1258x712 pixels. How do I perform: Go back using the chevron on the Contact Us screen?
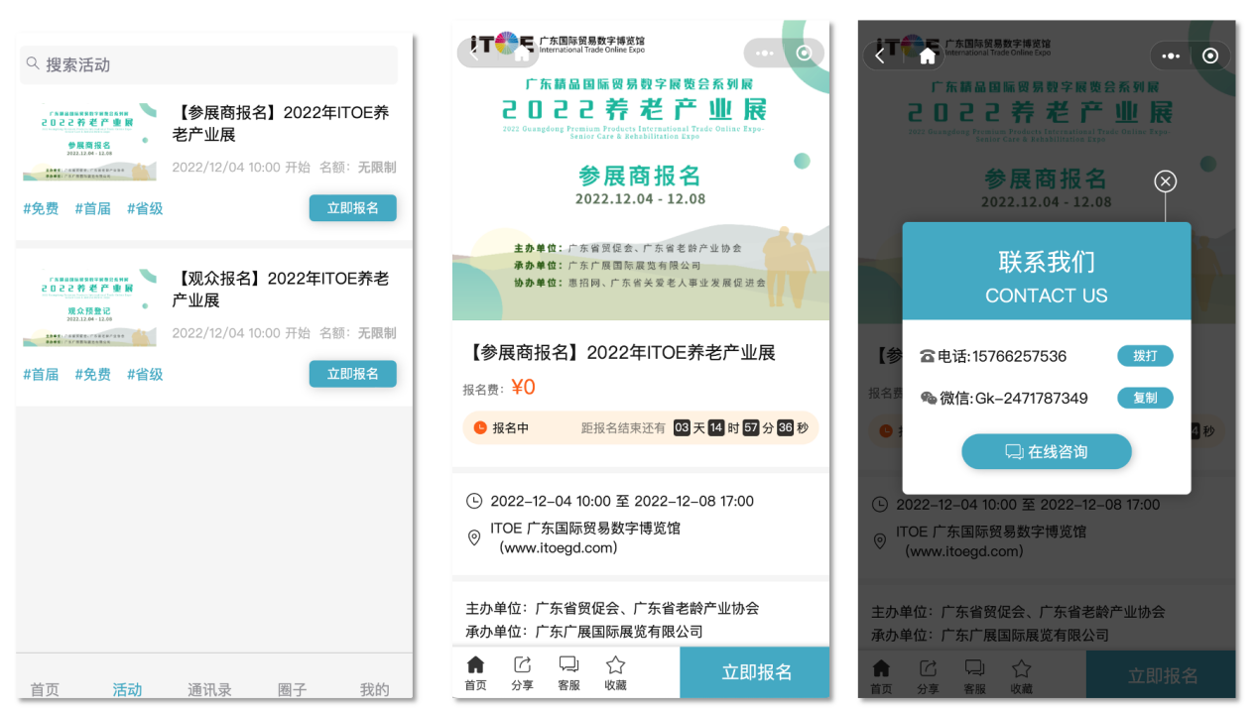(x=880, y=56)
